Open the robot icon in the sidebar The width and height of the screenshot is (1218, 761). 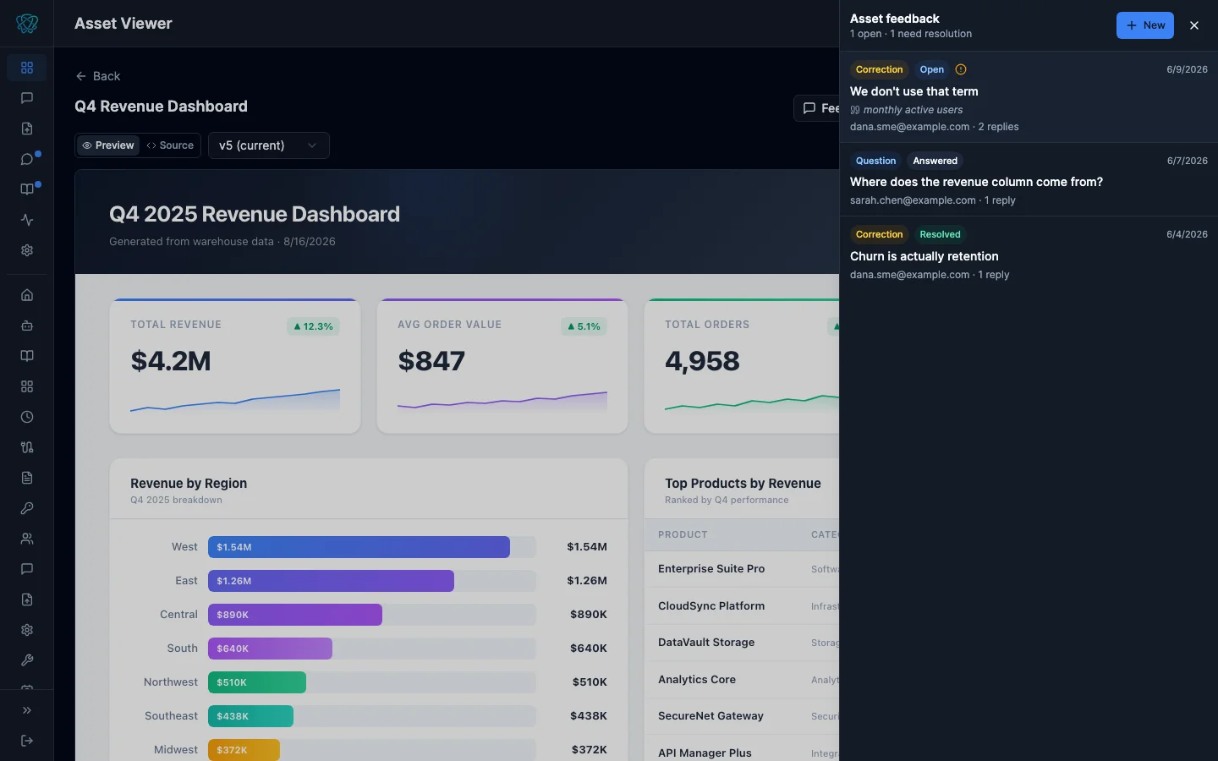click(27, 326)
